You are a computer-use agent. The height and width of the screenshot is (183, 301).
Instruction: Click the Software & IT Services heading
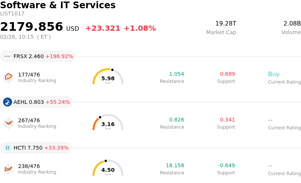click(x=58, y=5)
